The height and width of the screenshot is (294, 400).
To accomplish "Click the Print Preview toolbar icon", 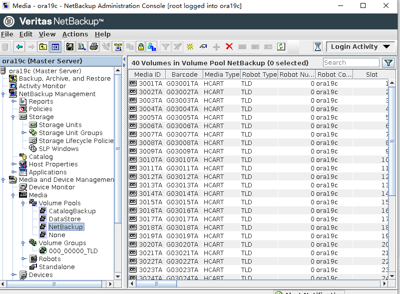I will click(x=82, y=47).
